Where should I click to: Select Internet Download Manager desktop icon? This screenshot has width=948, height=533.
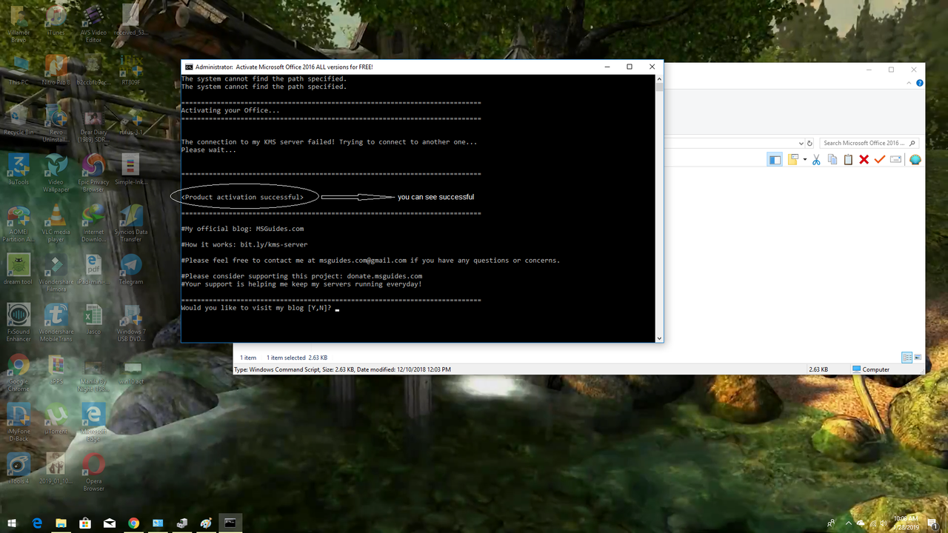(x=93, y=224)
